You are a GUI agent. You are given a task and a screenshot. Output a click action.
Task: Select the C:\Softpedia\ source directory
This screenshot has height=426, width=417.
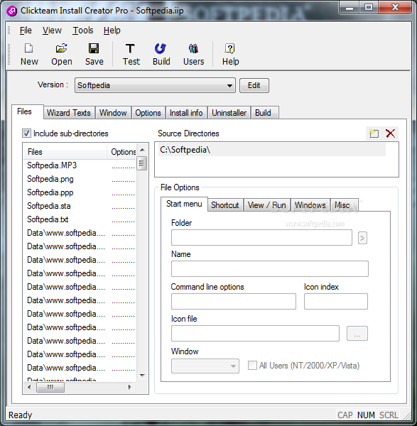point(272,150)
